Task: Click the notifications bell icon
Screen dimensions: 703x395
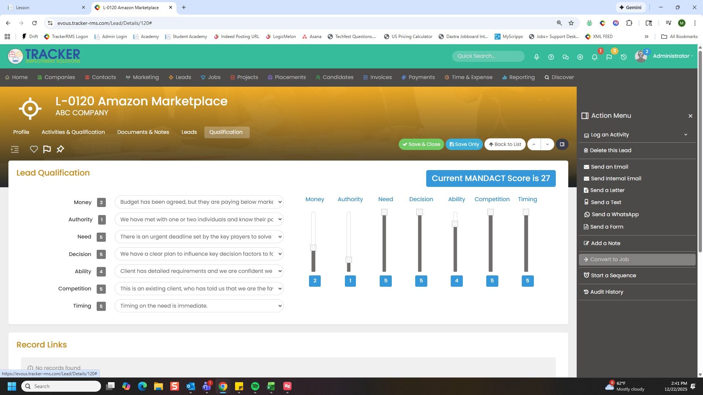Action: click(x=595, y=57)
